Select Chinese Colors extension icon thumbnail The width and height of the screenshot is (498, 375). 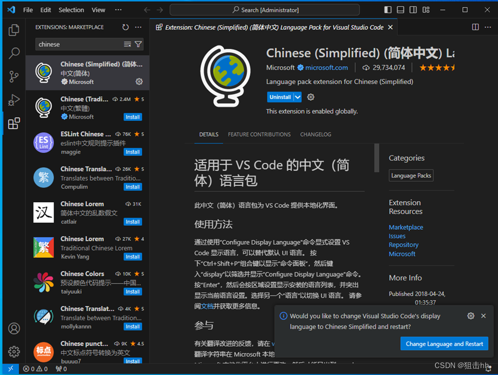[44, 282]
